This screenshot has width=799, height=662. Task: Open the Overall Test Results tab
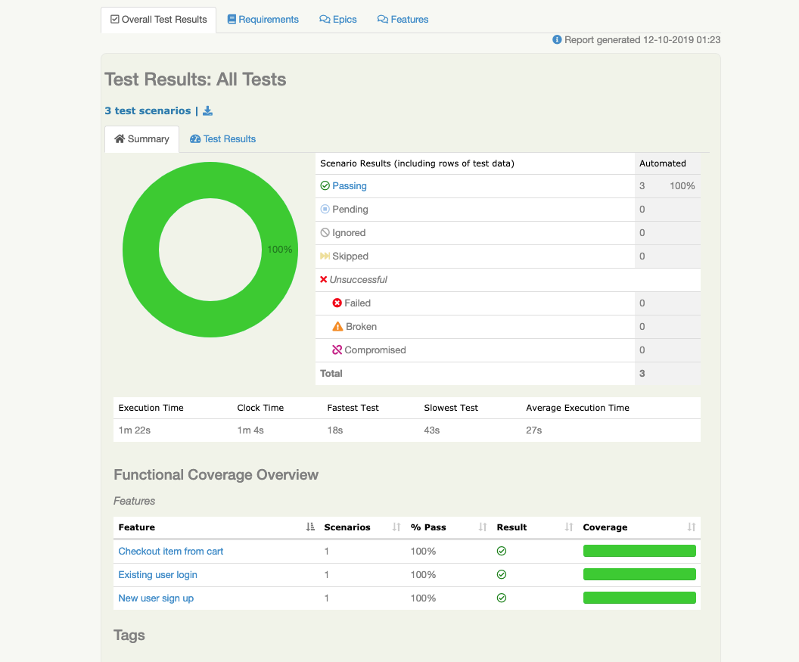[x=158, y=20]
